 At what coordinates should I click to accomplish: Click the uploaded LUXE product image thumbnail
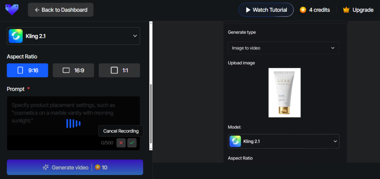(284, 92)
